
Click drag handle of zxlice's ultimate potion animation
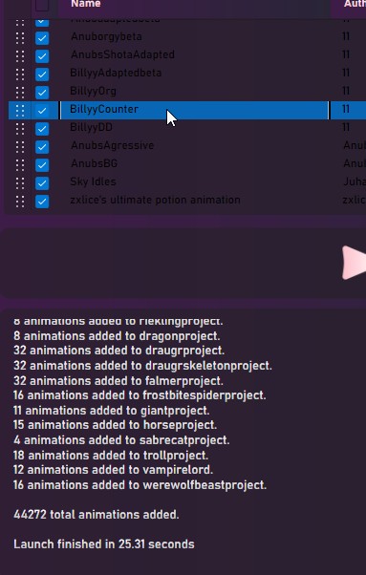point(20,201)
